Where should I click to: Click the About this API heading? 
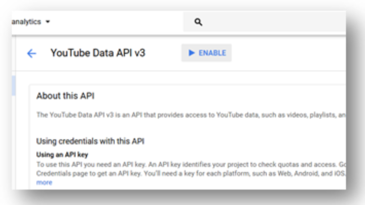click(65, 96)
